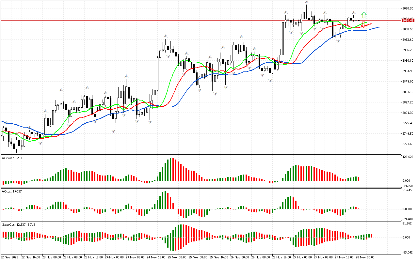The height and width of the screenshot is (261, 418).
Task: Click the red down arrow signal
Action: (x=363, y=24)
